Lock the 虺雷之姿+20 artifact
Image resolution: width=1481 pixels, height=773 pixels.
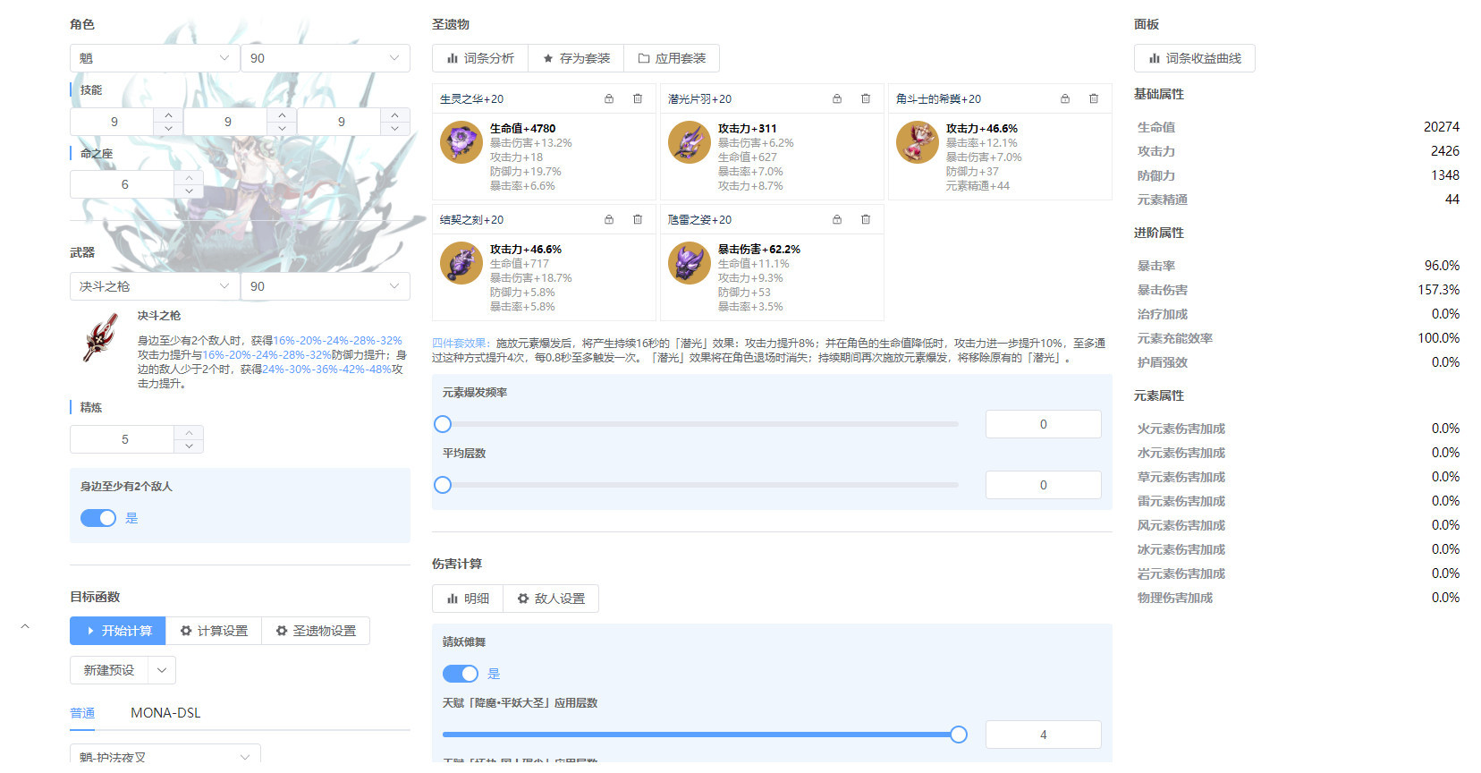[837, 219]
